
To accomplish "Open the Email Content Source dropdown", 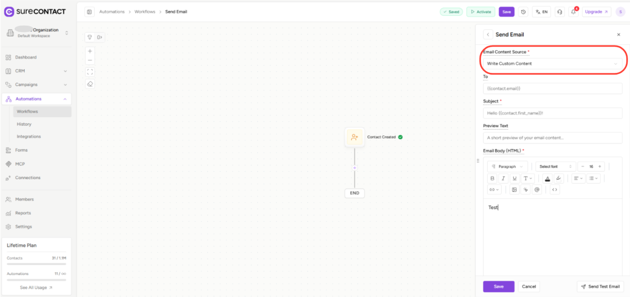I will [552, 63].
